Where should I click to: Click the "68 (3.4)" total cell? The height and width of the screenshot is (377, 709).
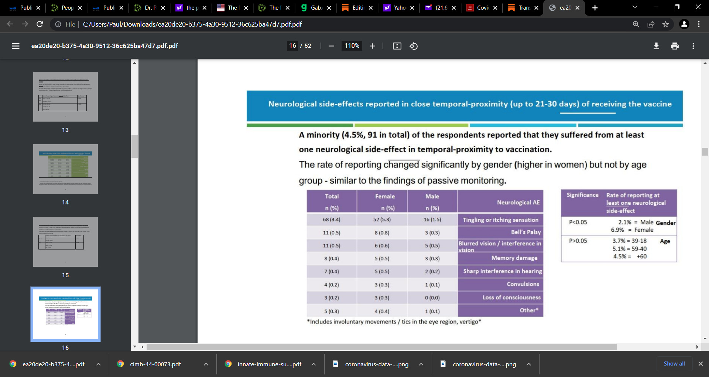point(332,220)
